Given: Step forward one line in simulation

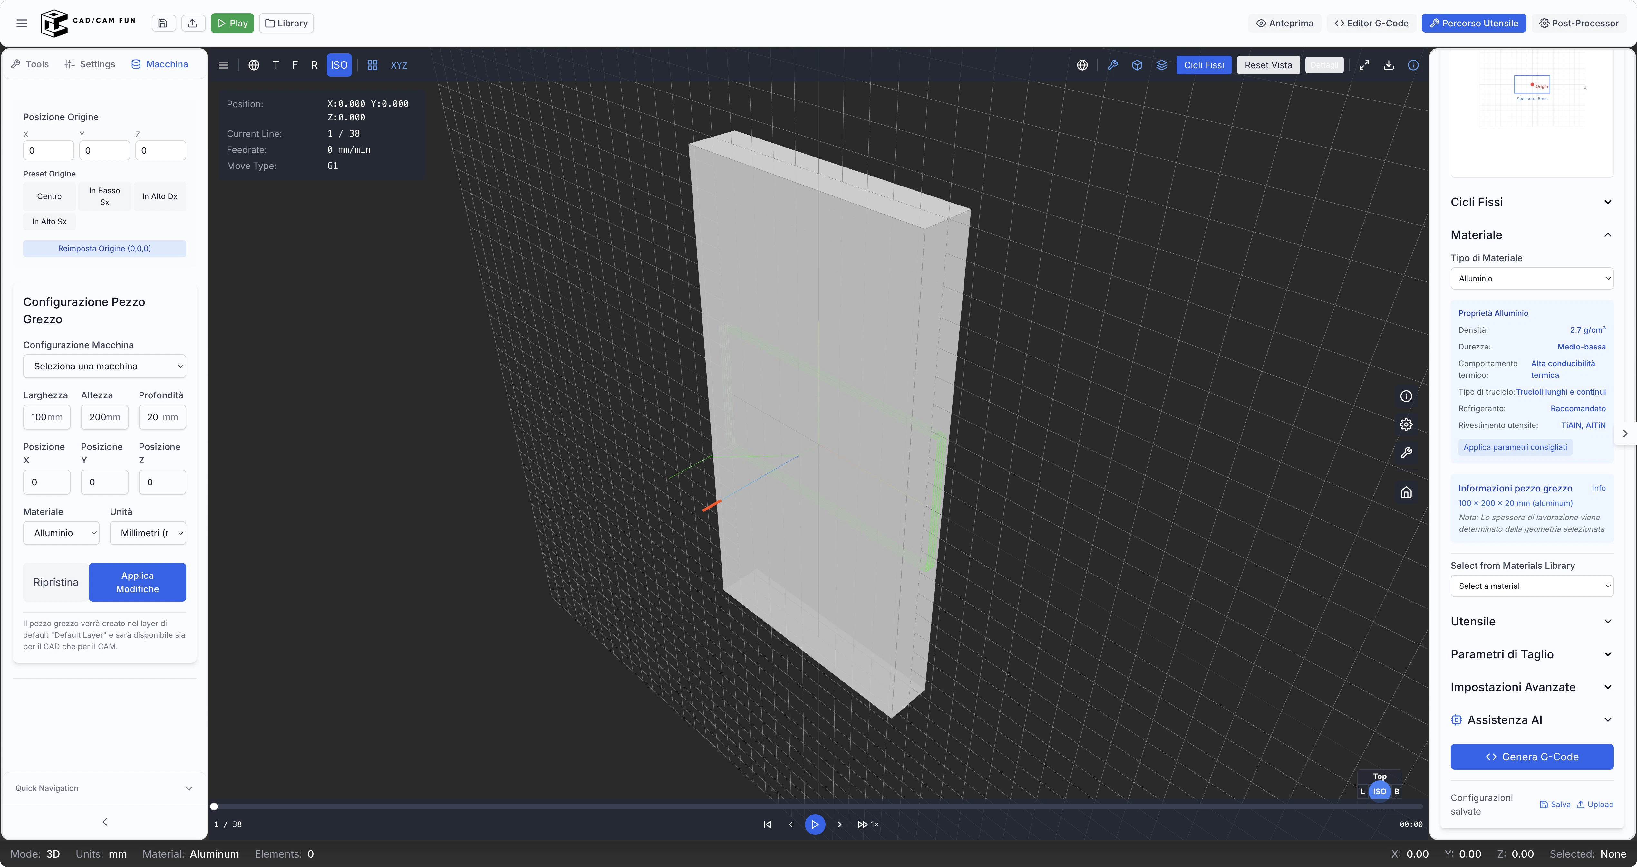Looking at the screenshot, I should coord(839,824).
